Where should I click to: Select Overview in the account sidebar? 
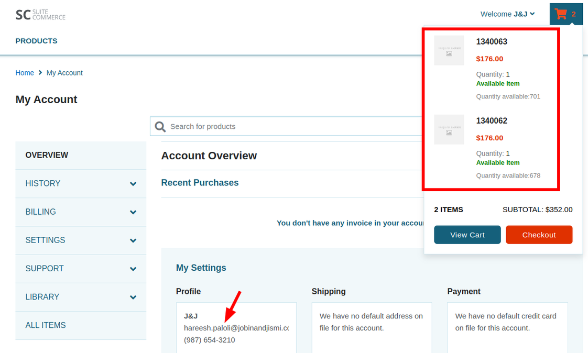47,155
